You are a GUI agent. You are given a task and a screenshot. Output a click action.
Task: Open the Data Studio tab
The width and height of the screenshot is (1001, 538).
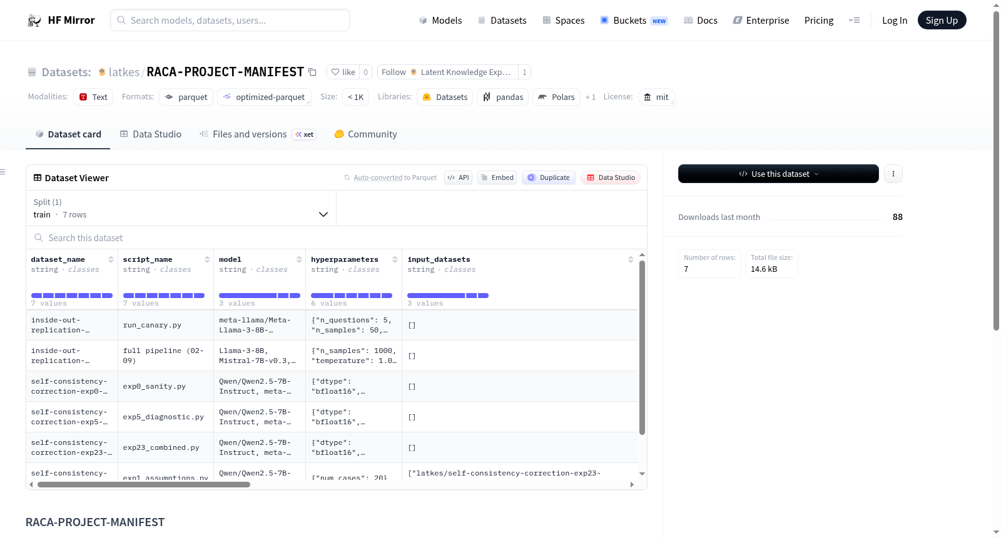151,134
